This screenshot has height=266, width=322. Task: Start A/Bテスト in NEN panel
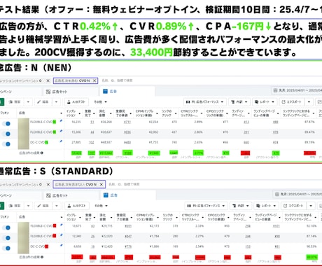click(x=76, y=102)
